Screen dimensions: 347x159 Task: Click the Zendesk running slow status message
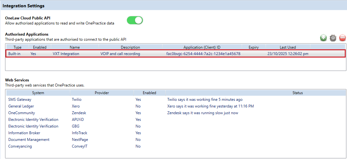pos(203,113)
